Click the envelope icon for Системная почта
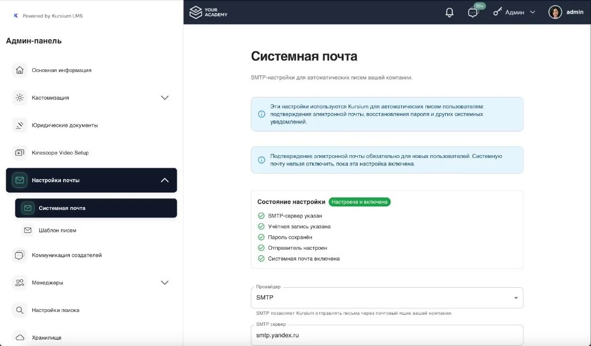The image size is (591, 346). [x=28, y=208]
